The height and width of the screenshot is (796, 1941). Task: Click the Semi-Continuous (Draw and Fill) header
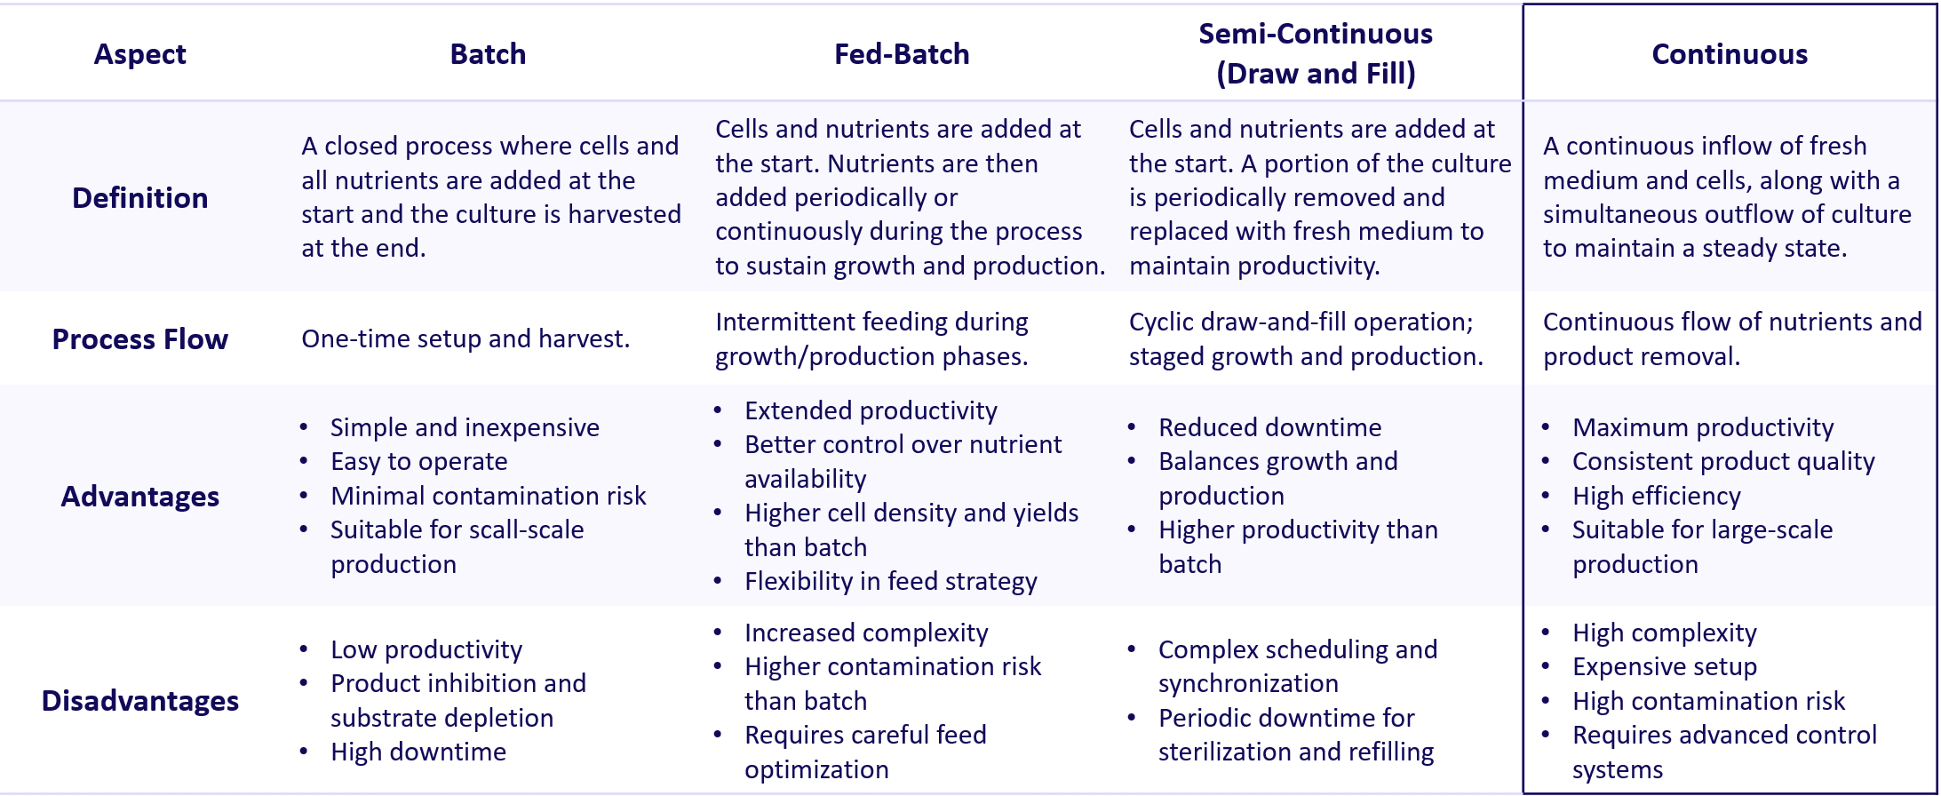click(1315, 53)
